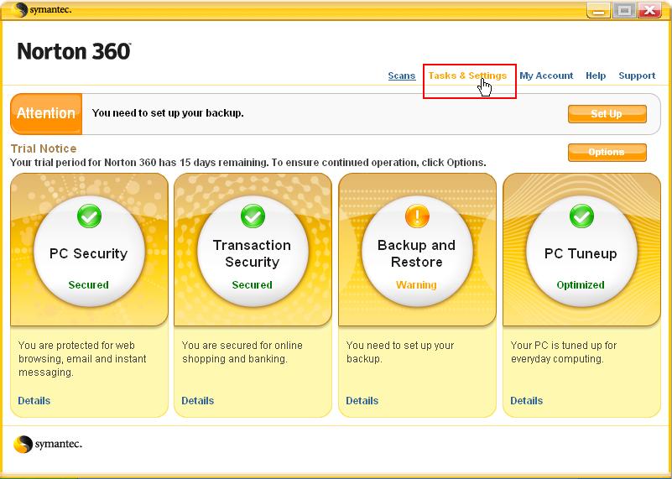
Task: Click the green checkmark icon for Transaction Security
Action: click(253, 216)
